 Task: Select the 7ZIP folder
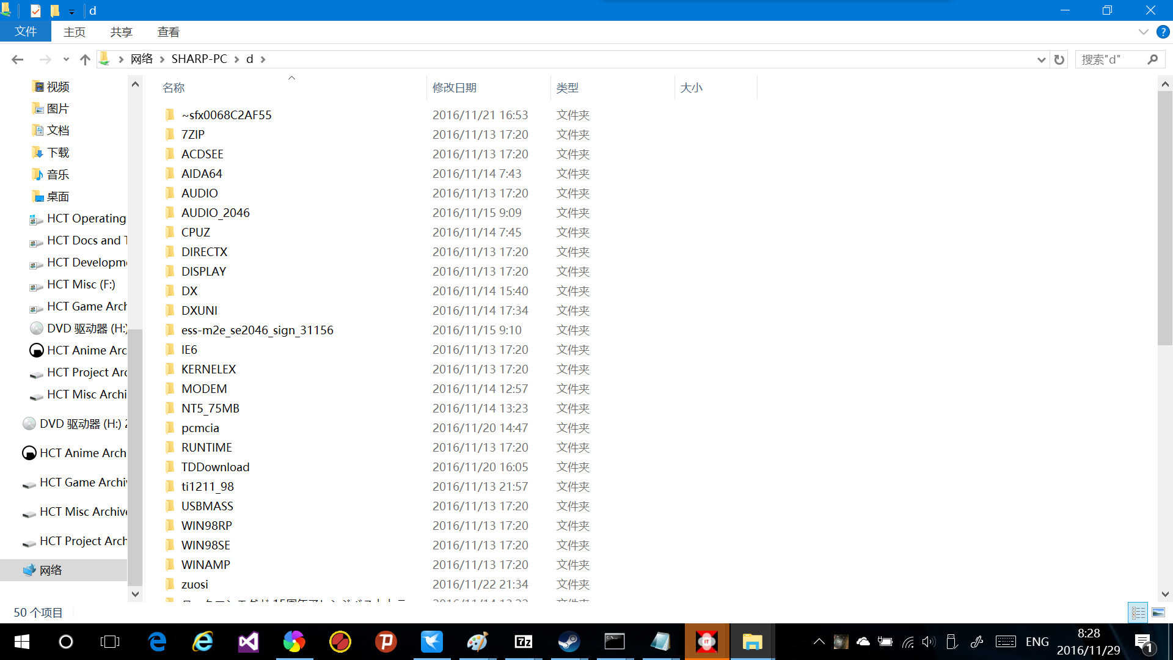click(193, 134)
